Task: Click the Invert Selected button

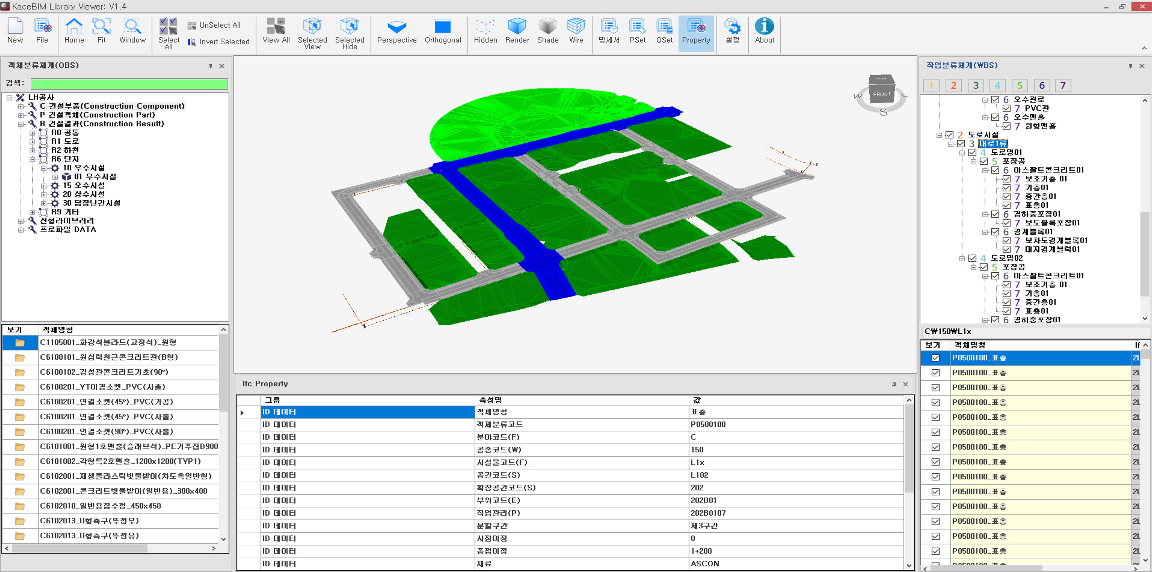Action: (218, 42)
